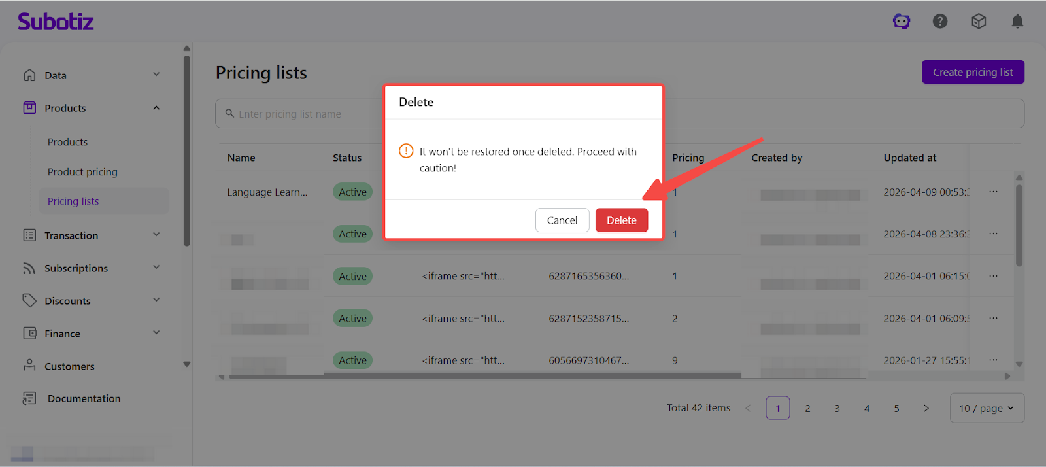Open Pricing lists sidebar item
Screen dimensions: 1046x467
[73, 201]
